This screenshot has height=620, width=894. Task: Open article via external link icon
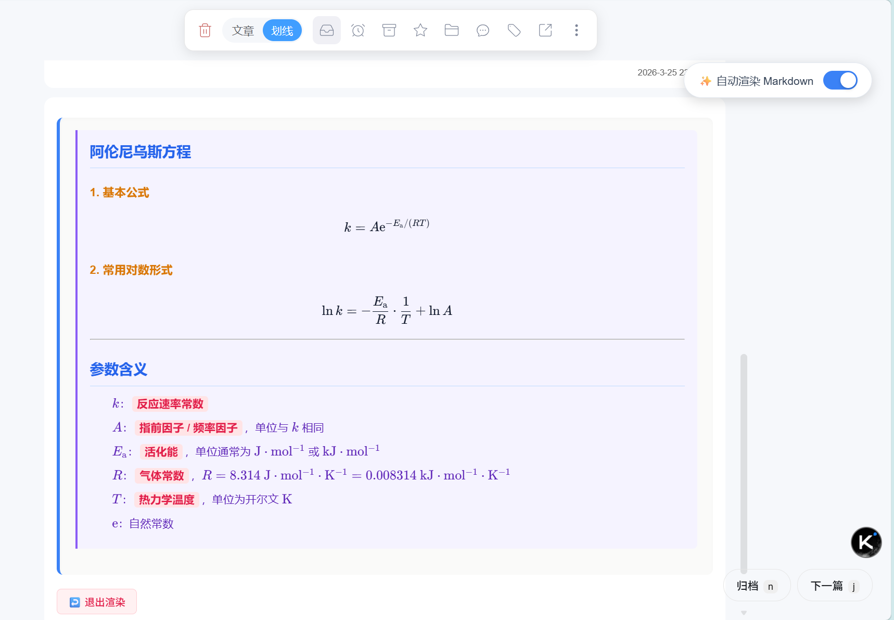coord(545,30)
